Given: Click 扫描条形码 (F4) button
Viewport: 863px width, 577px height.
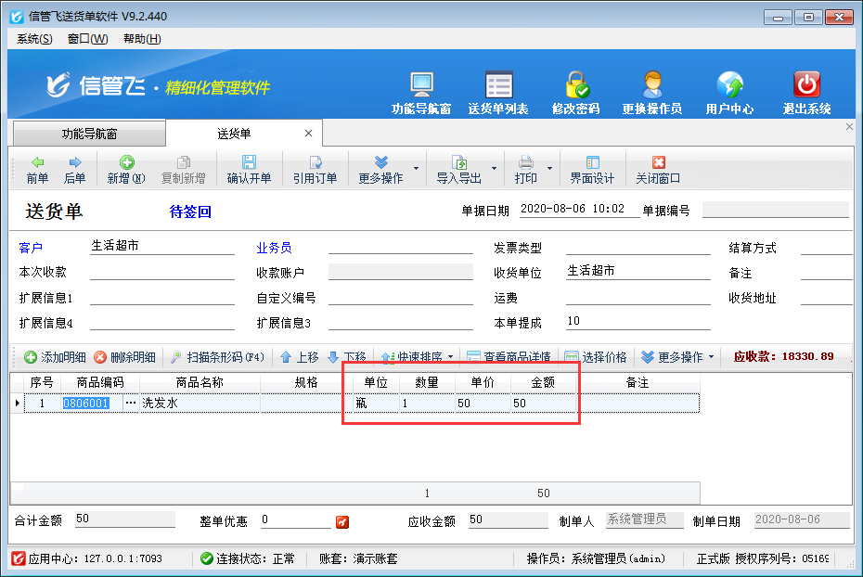Looking at the screenshot, I should [x=217, y=357].
